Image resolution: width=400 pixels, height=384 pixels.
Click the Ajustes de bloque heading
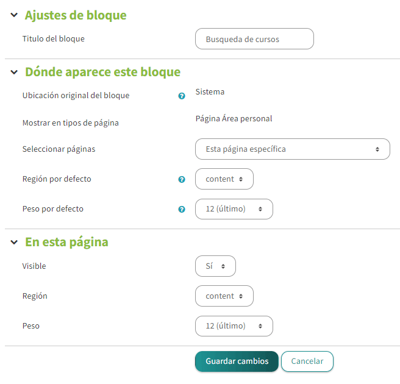[76, 15]
